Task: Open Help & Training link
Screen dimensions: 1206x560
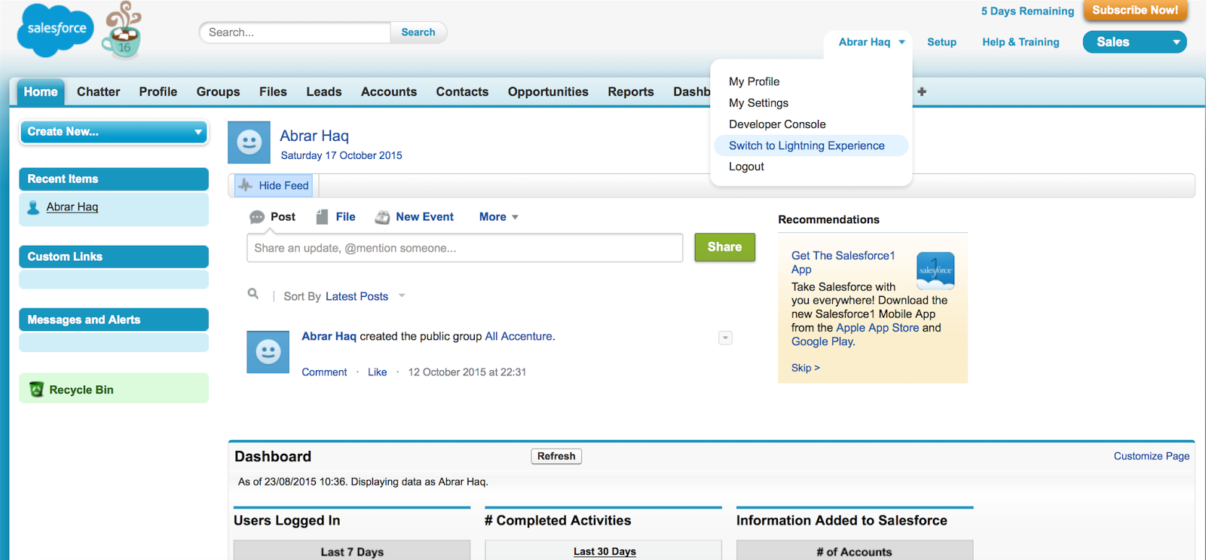Action: pos(1021,42)
